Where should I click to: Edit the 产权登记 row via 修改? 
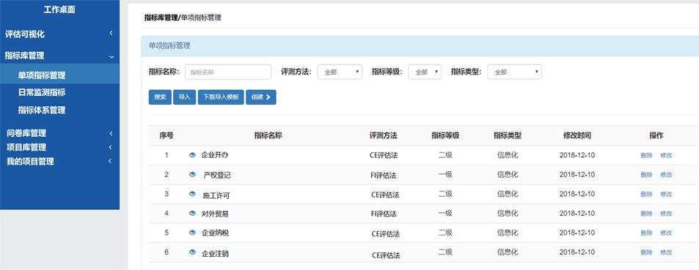[x=666, y=175]
